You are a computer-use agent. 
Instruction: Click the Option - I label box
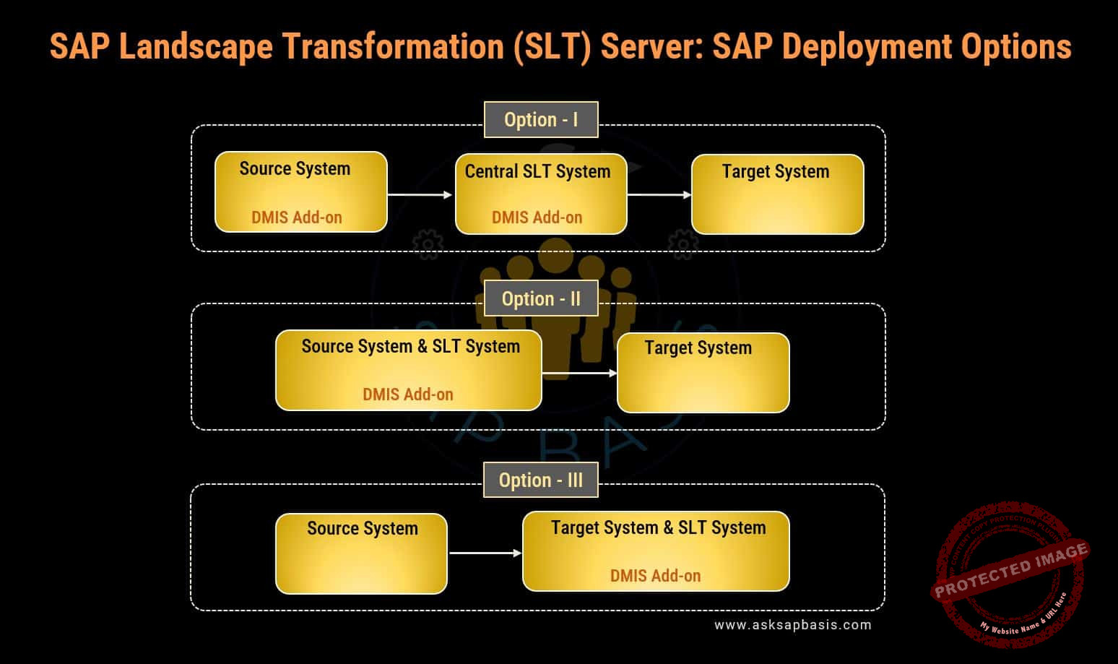(x=541, y=119)
